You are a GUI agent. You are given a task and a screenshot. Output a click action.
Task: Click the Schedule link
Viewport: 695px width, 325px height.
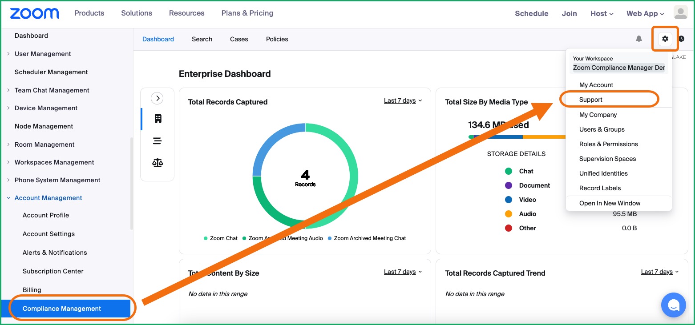pyautogui.click(x=531, y=13)
